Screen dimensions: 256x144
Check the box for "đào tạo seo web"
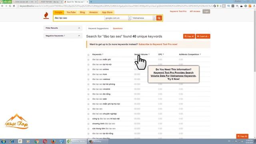[88, 99]
